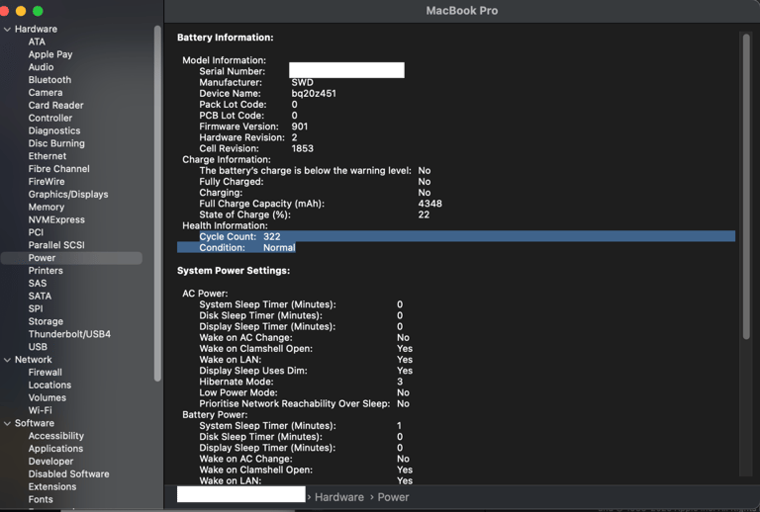Open Disabled Software entry

click(x=69, y=474)
